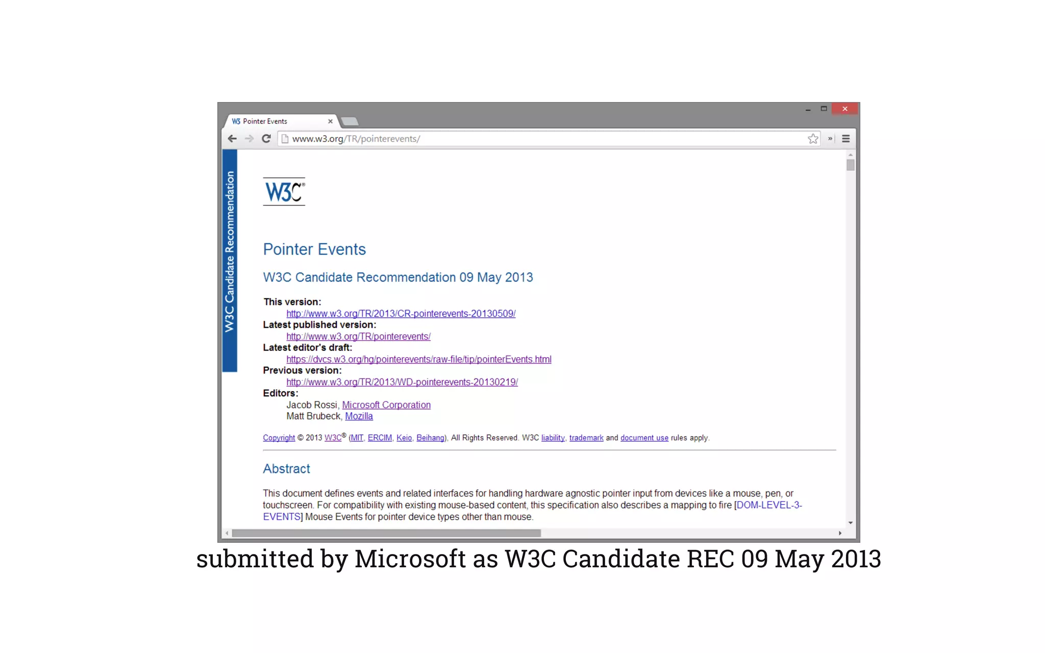Reload the Pointer Events page

coord(266,139)
